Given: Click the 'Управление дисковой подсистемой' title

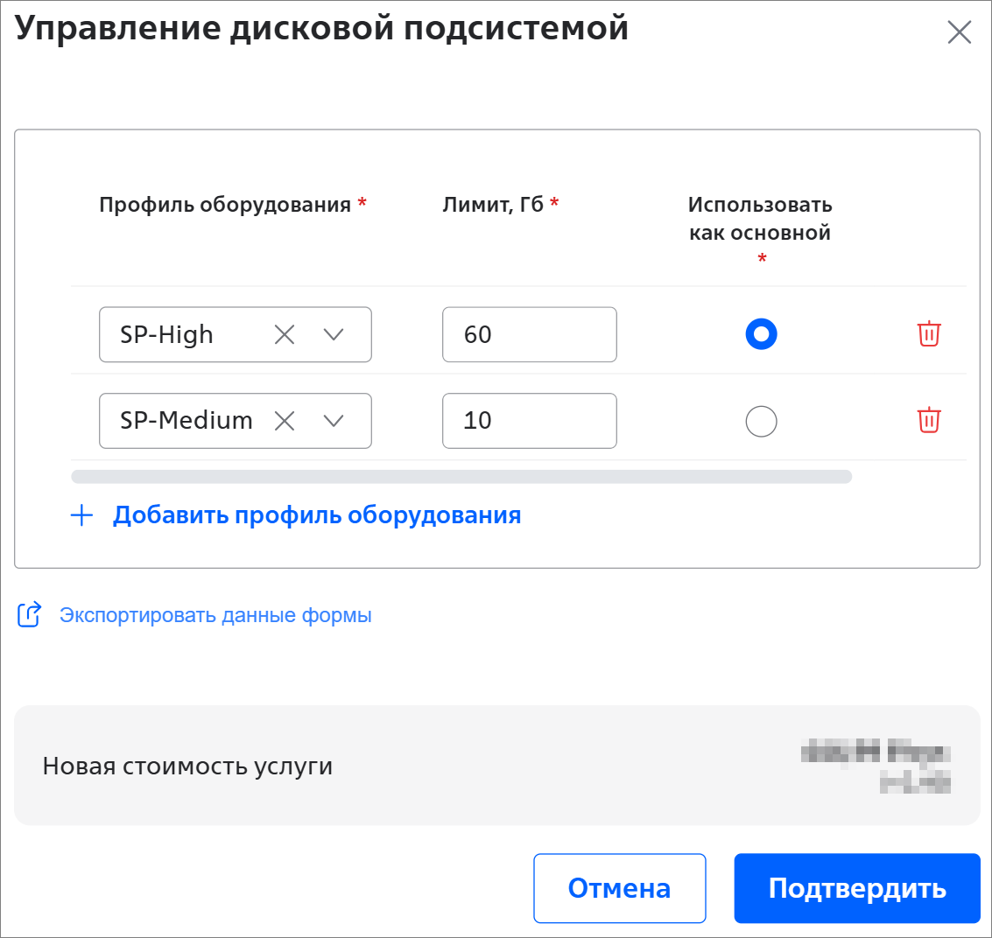Looking at the screenshot, I should (321, 29).
